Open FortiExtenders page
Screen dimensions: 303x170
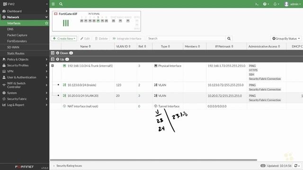point(17,41)
